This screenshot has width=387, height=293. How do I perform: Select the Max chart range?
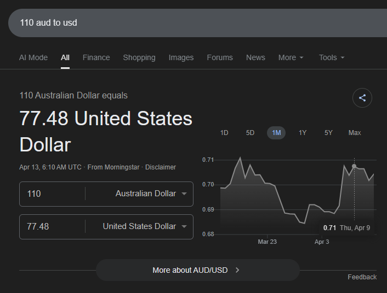tap(355, 133)
